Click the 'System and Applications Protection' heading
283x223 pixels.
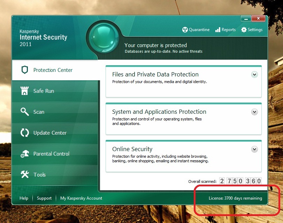point(159,112)
